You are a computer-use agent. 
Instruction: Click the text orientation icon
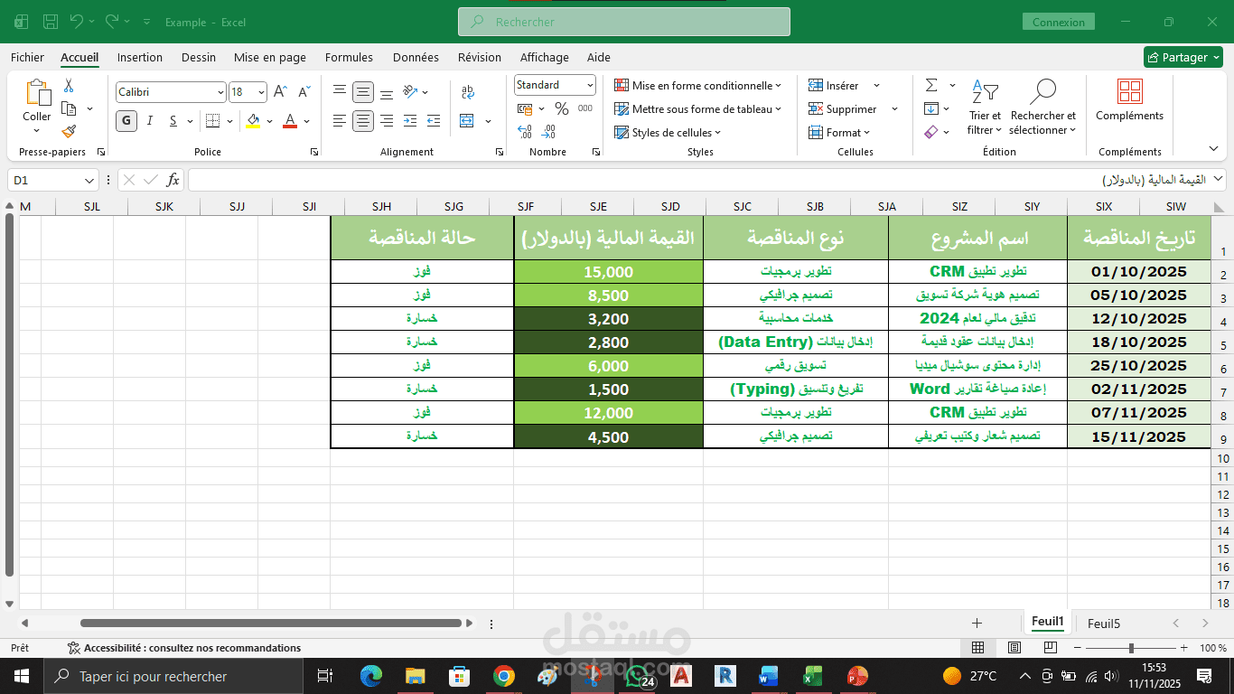click(410, 91)
